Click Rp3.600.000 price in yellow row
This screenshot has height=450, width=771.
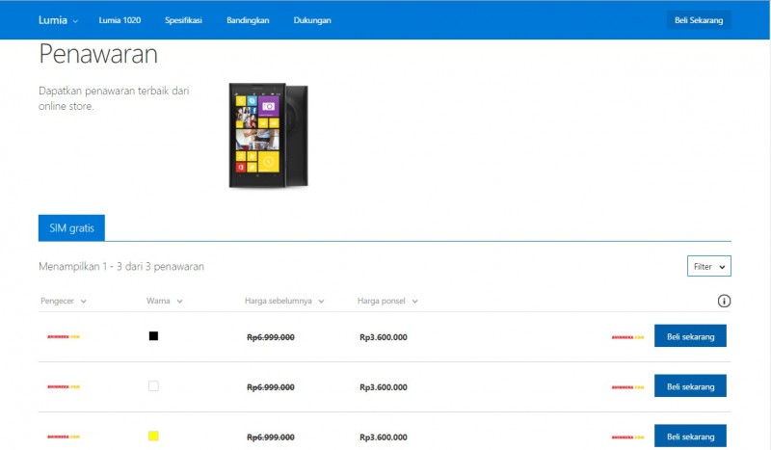(384, 437)
